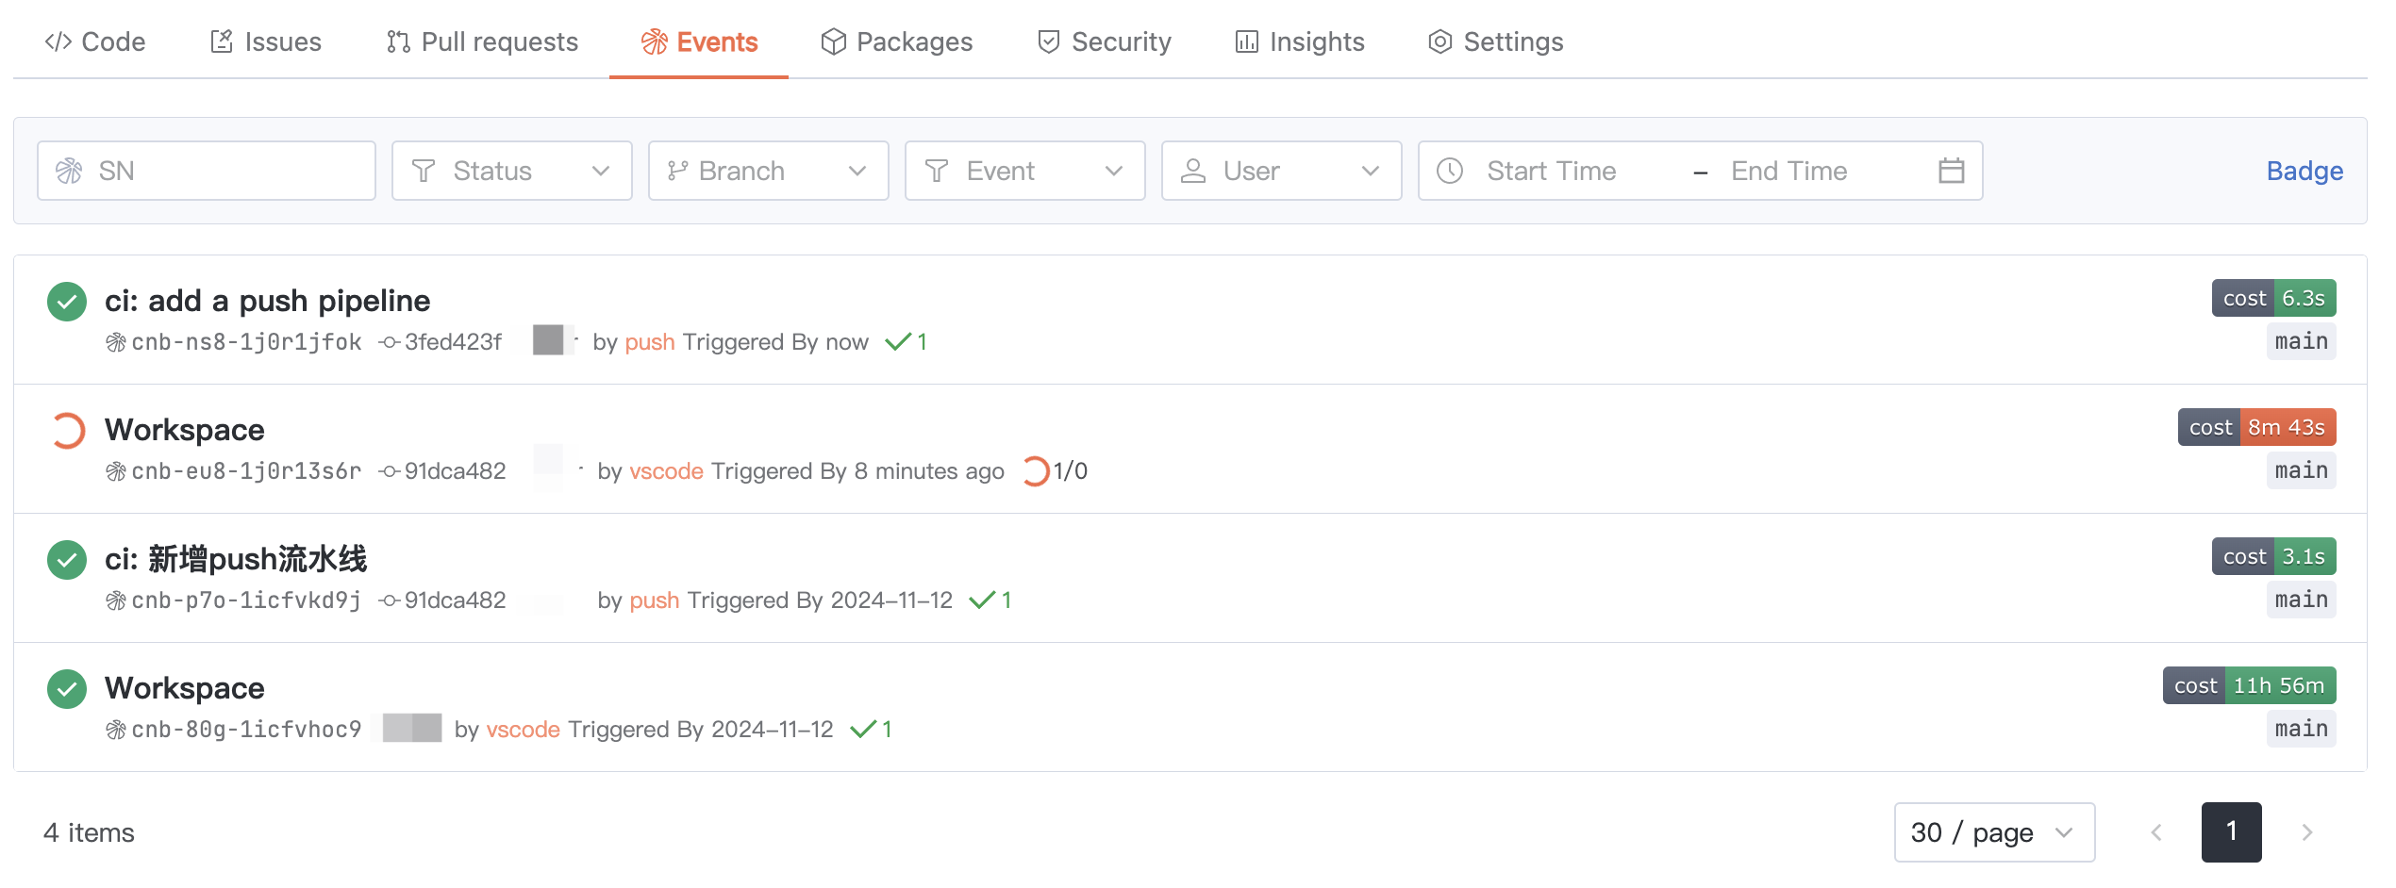The image size is (2396, 888).
Task: Change the '30 / page' page size selector
Action: 1993,832
